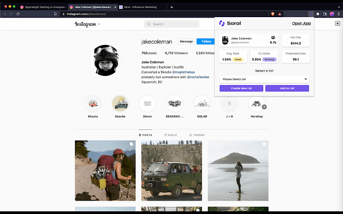Open the @maplethebus profile link

click(x=183, y=72)
